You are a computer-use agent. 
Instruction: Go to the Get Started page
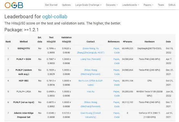[x=51, y=5]
